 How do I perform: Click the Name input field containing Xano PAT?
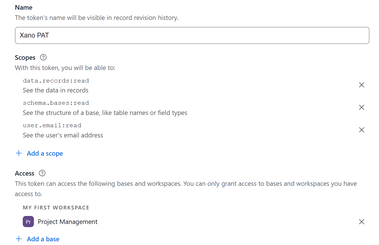tap(192, 36)
